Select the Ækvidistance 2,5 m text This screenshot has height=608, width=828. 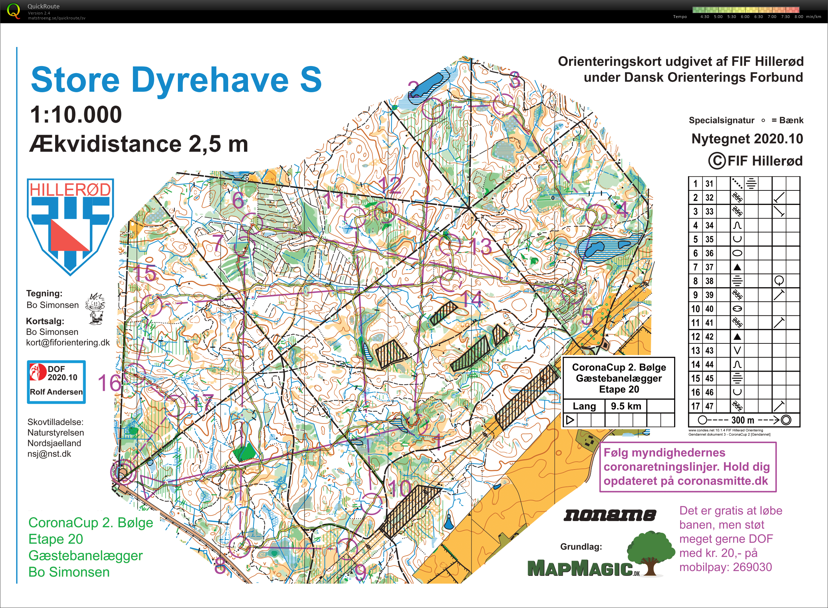[139, 144]
